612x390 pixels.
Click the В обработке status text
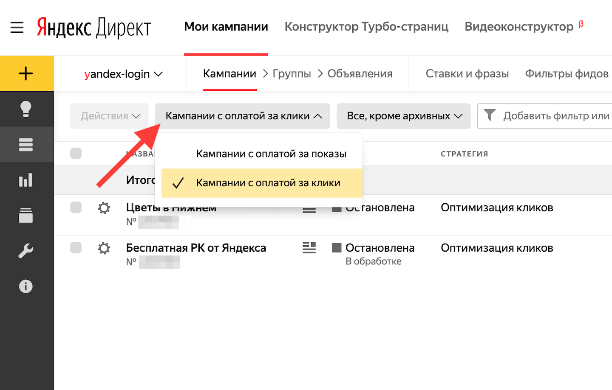(x=374, y=261)
